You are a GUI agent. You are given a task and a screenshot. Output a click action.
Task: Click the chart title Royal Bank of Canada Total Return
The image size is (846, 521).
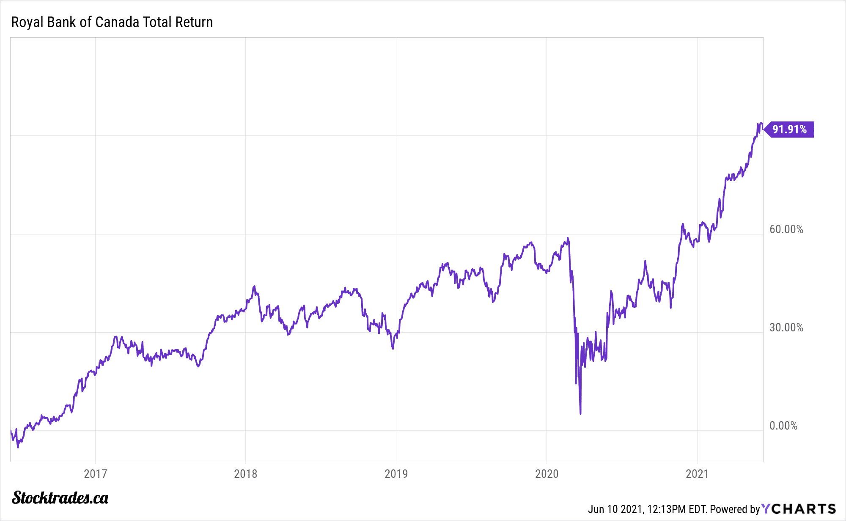[x=112, y=22]
